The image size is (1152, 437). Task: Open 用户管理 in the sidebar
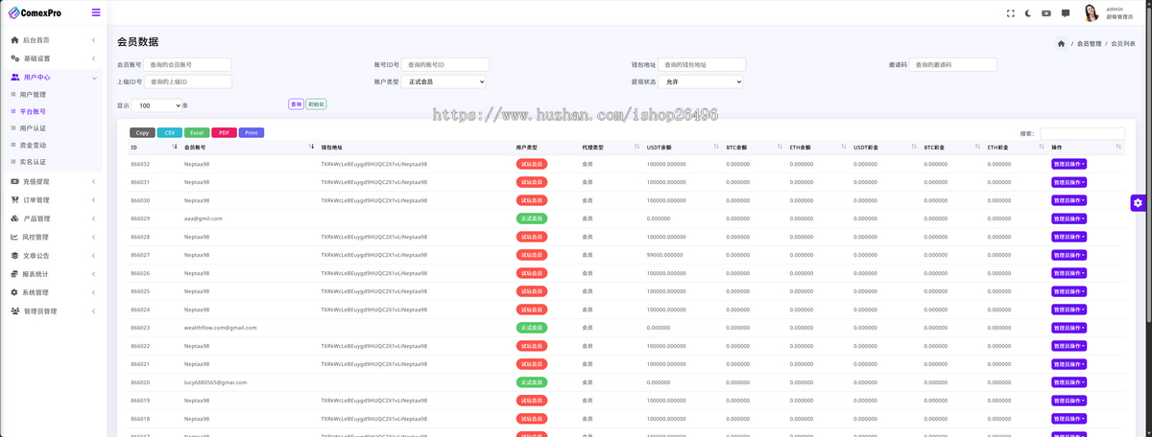[x=33, y=95]
